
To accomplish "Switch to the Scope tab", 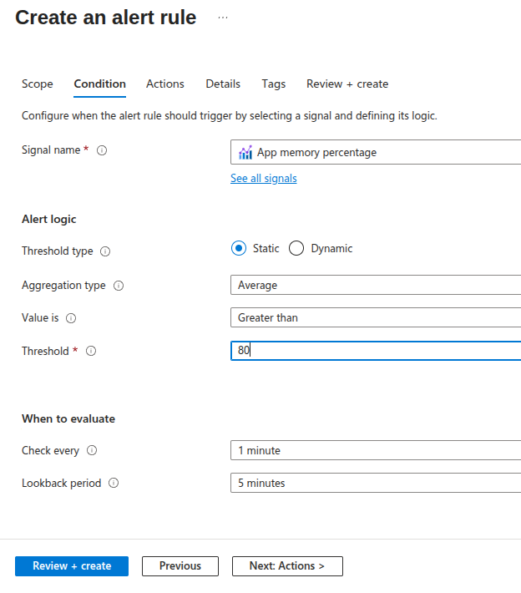I will point(38,84).
